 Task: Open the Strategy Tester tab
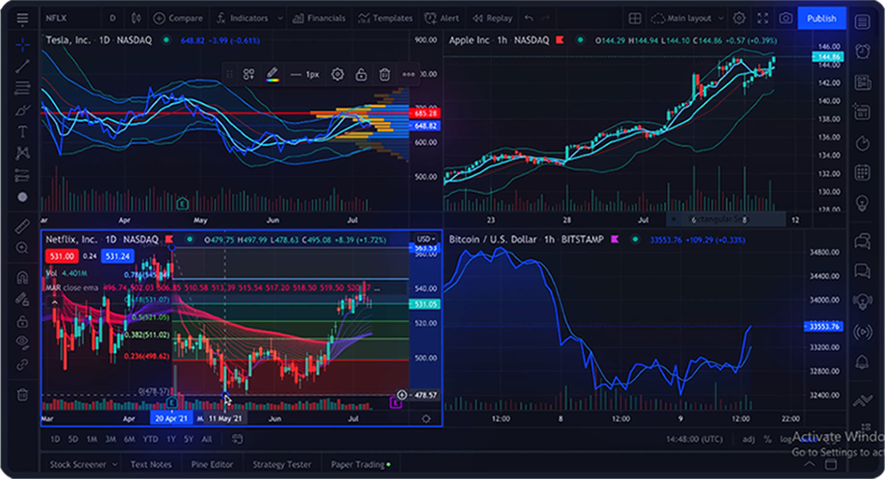(282, 464)
